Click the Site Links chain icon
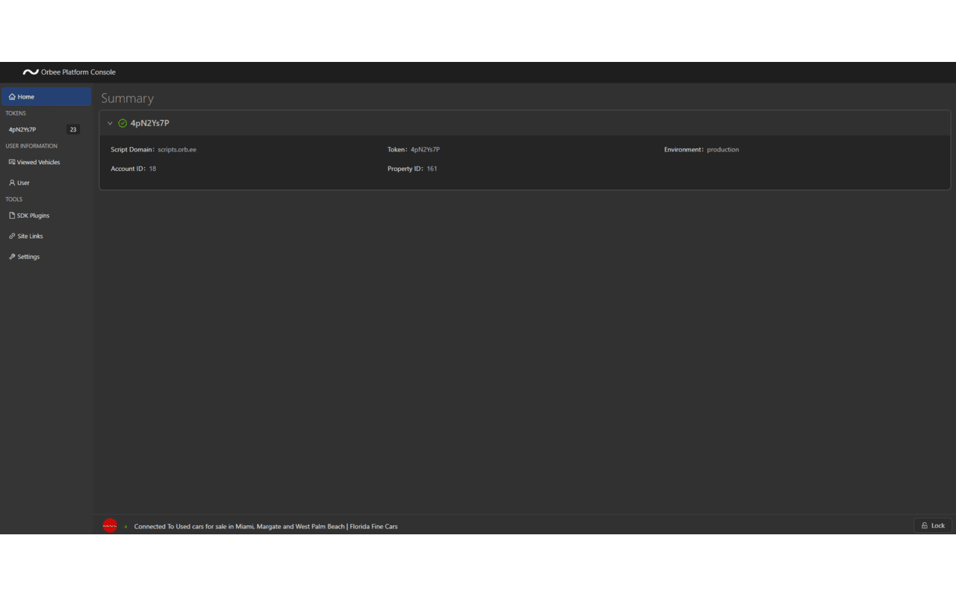The image size is (956, 597). [x=10, y=236]
